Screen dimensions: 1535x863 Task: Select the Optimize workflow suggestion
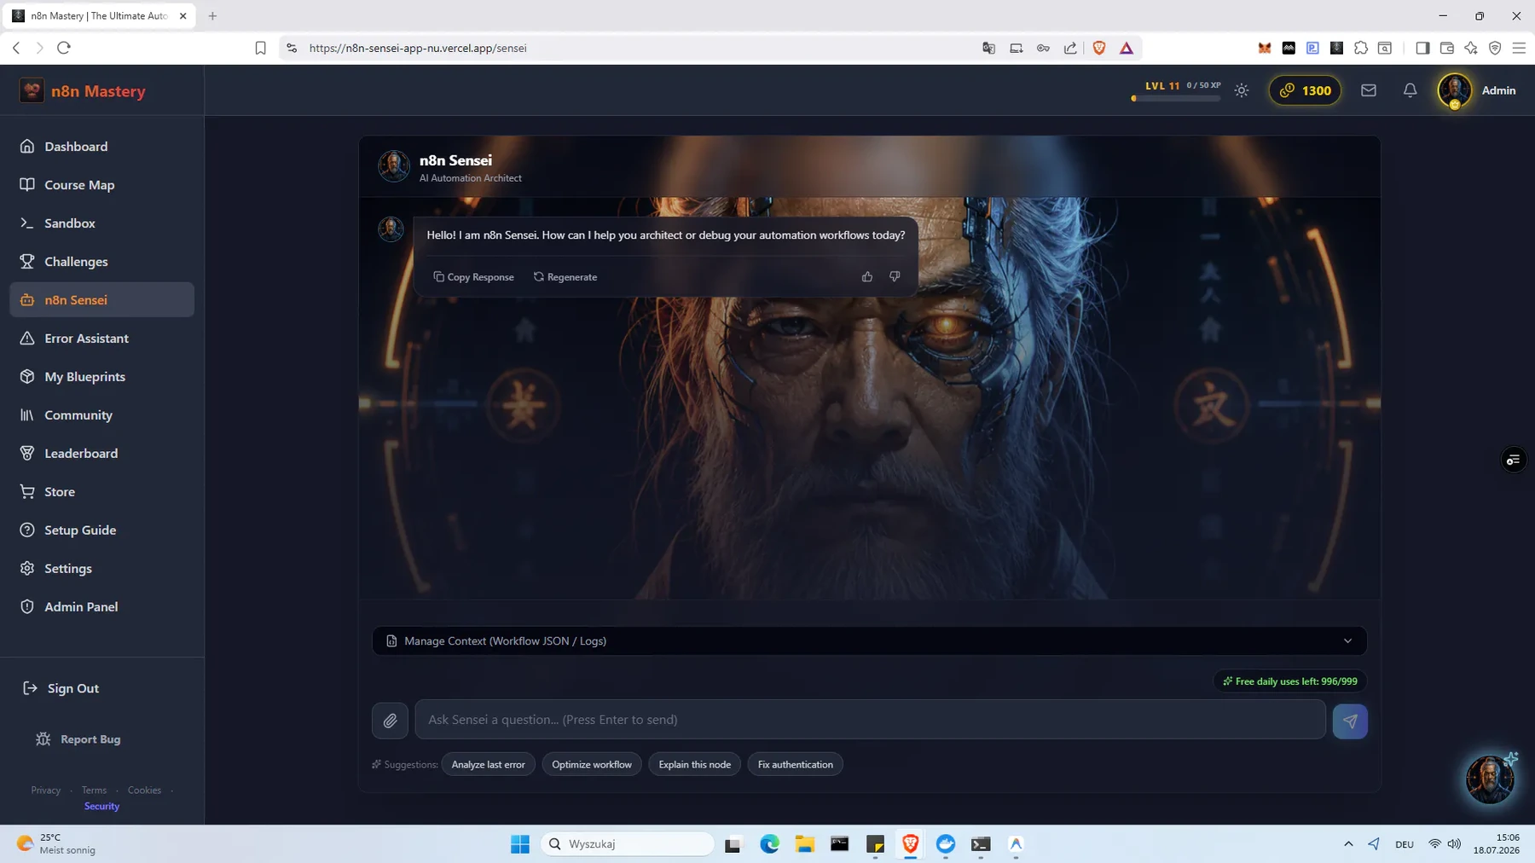tap(592, 765)
